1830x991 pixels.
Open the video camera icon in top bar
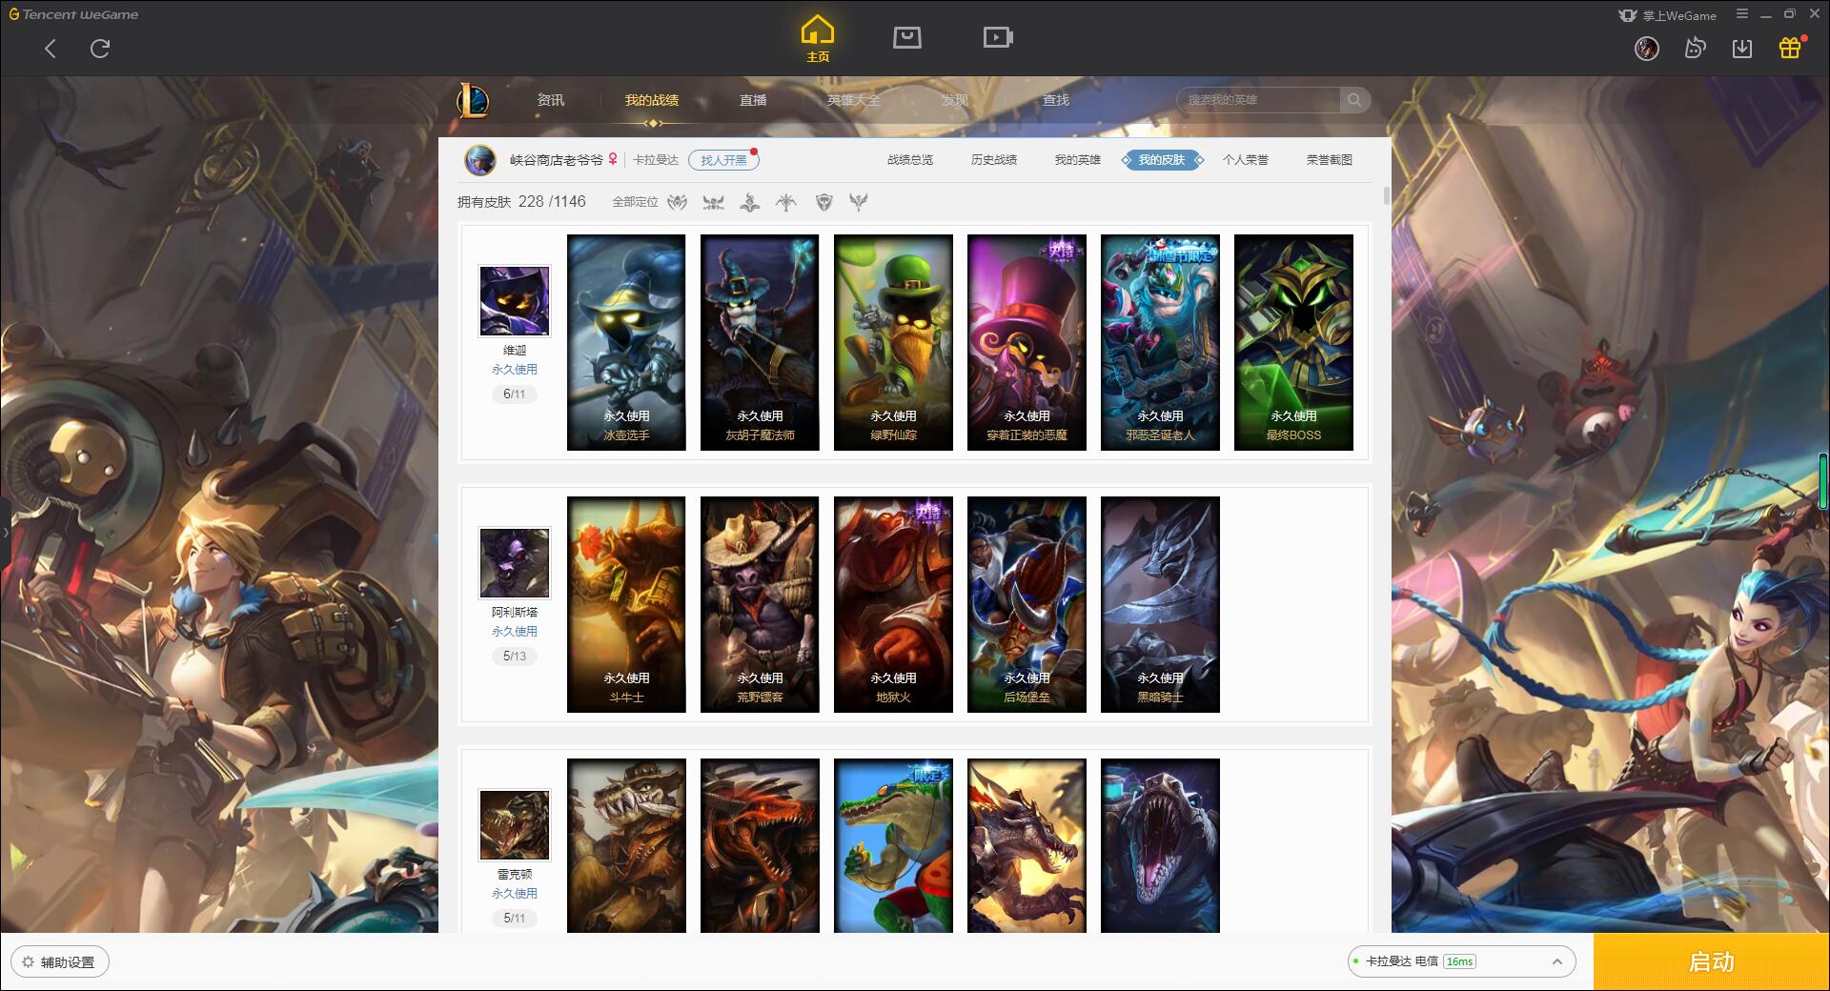coord(998,37)
